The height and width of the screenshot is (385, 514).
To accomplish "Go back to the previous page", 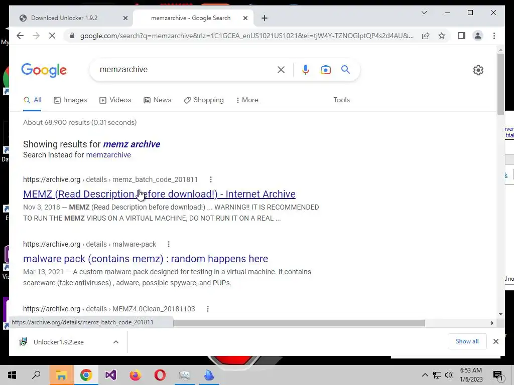I will click(20, 36).
